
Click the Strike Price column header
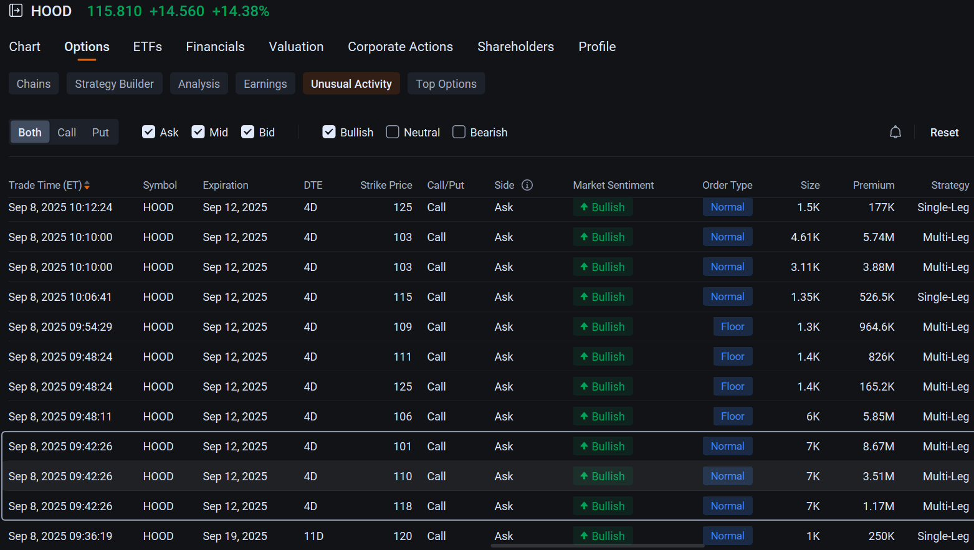(386, 185)
